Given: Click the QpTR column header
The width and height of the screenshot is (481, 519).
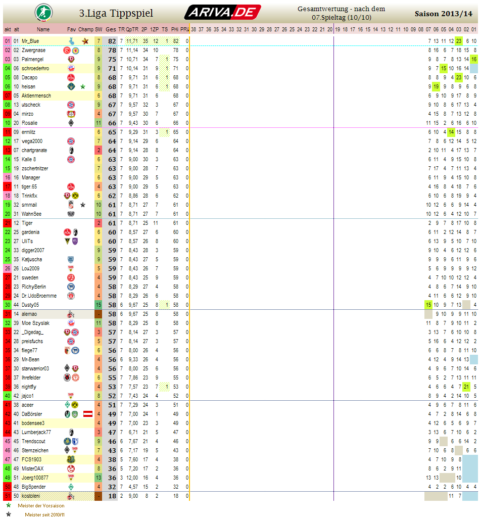Looking at the screenshot, I should [132, 29].
